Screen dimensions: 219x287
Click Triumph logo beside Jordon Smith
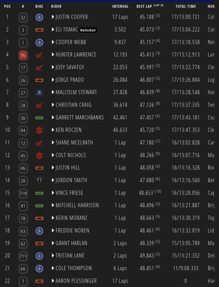[x=39, y=180]
